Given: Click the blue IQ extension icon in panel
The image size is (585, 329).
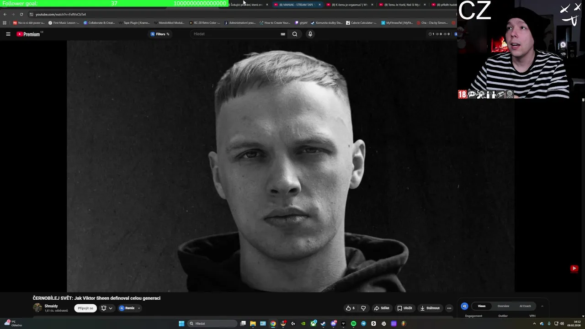Looking at the screenshot, I should (x=464, y=306).
